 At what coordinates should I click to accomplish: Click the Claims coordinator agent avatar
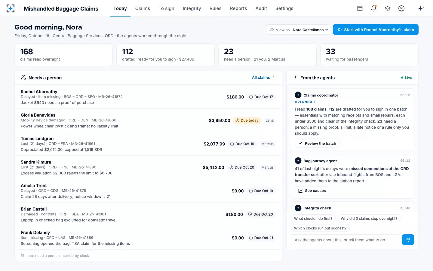coord(298,95)
